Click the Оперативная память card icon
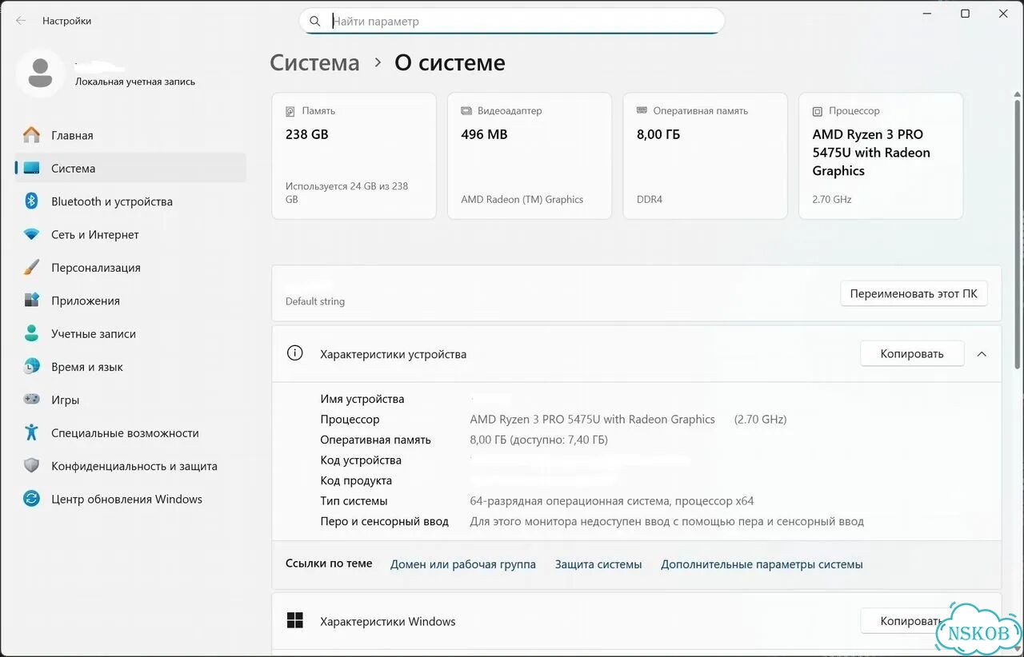The height and width of the screenshot is (657, 1024). pos(642,111)
